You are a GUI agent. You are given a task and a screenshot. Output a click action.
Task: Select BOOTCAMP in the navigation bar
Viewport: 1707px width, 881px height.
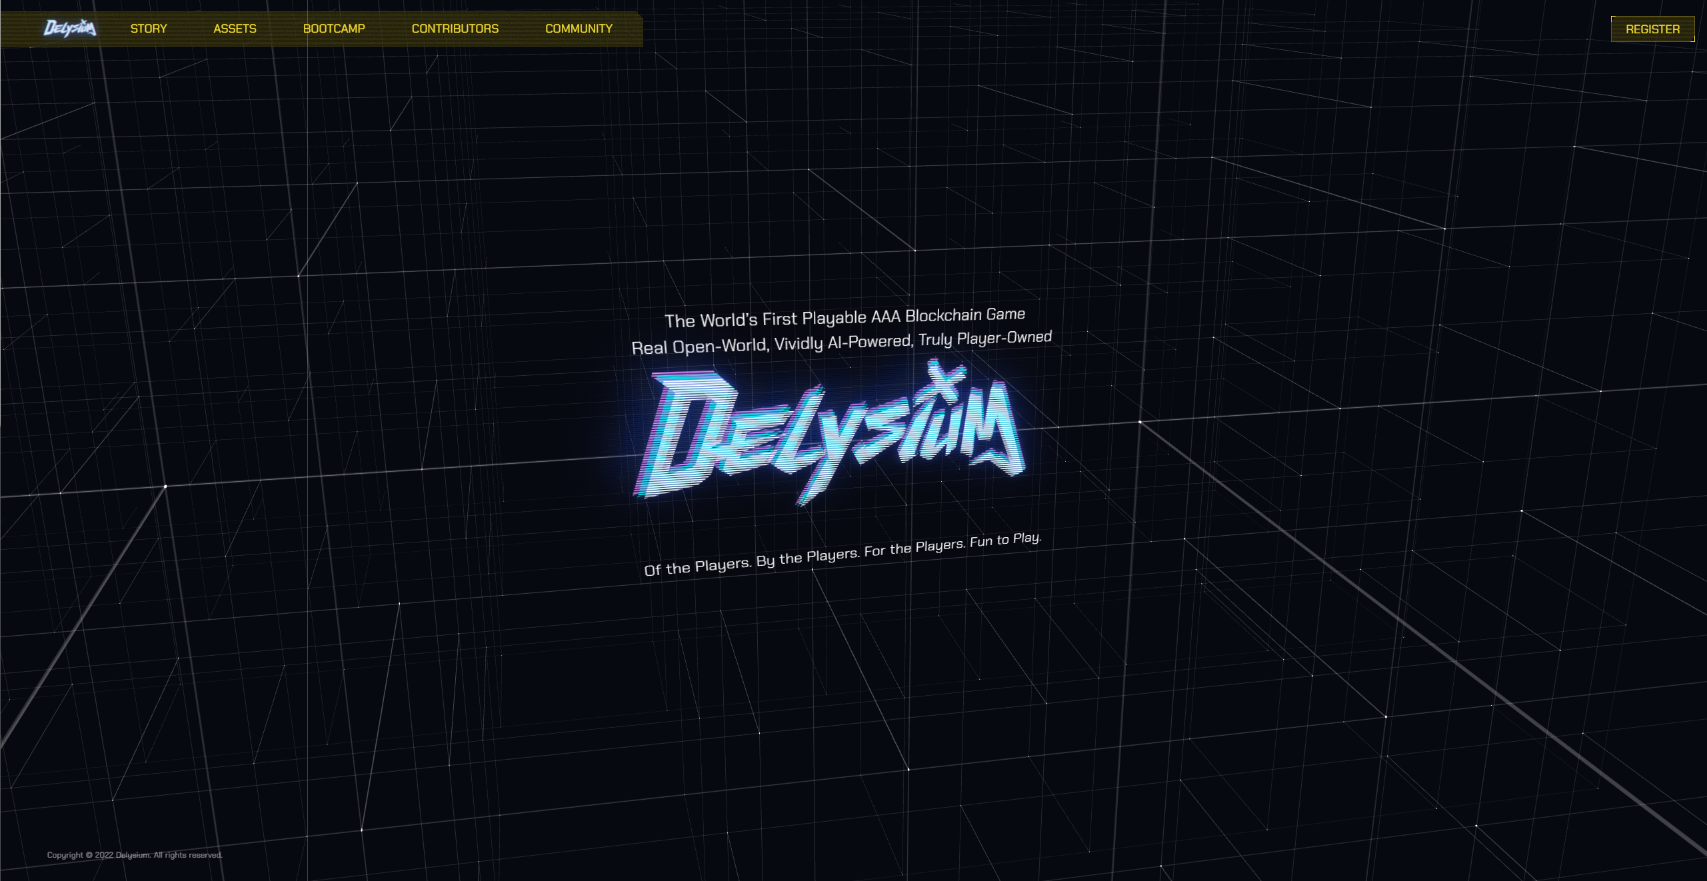334,29
